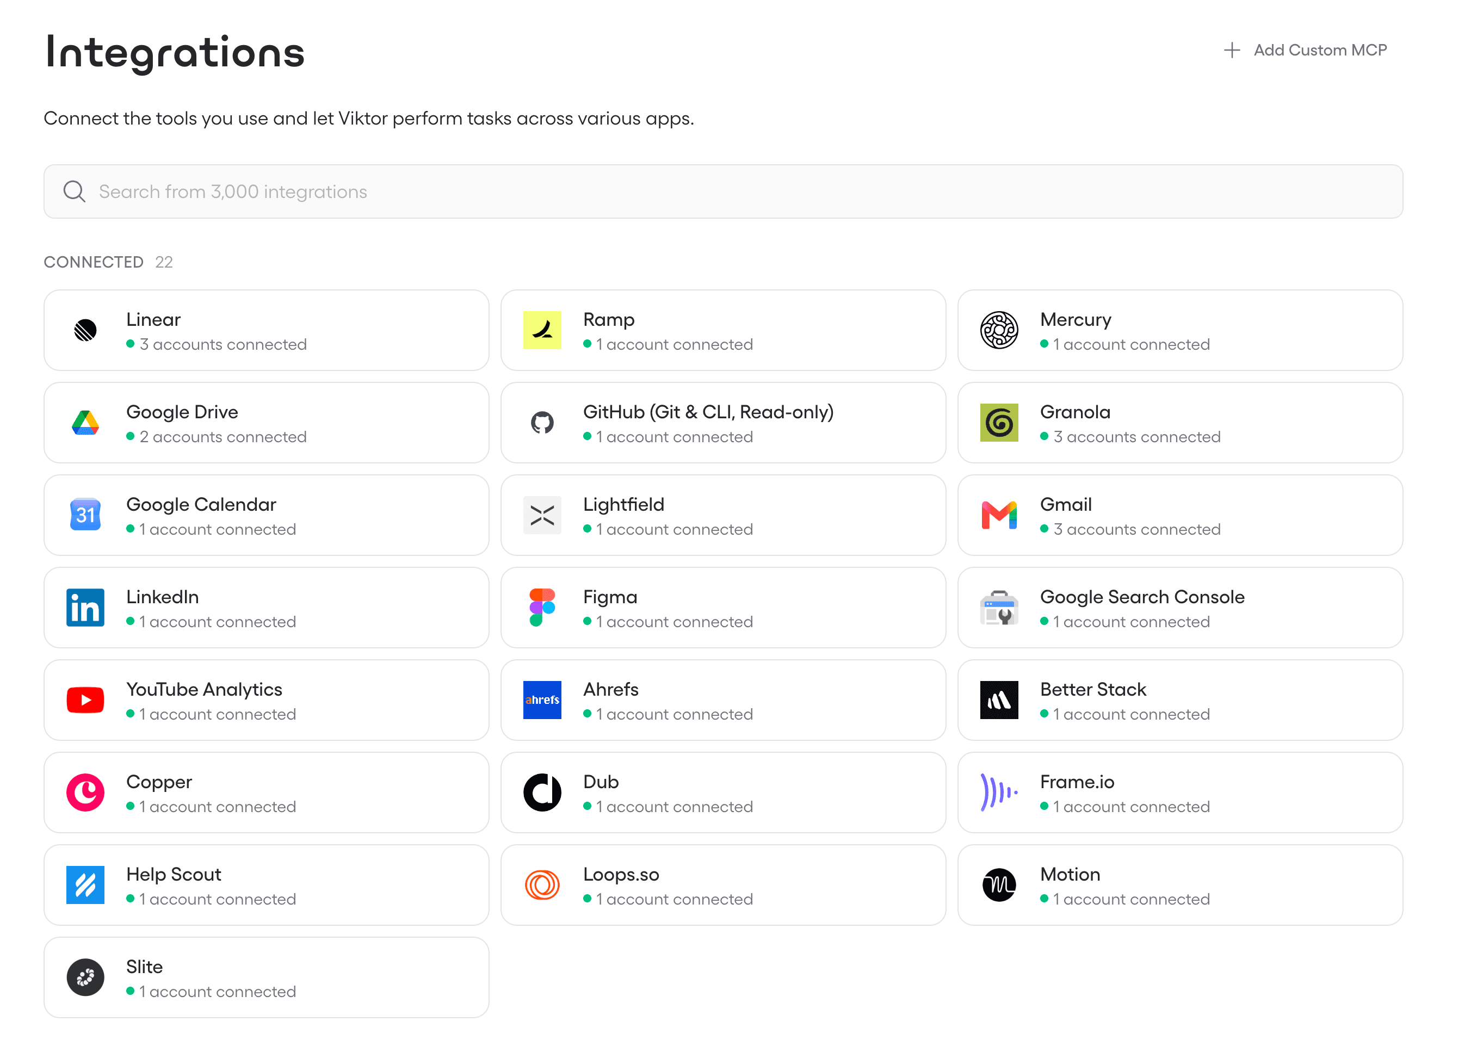Click the YouTube play icon
The image size is (1483, 1040).
click(x=85, y=699)
